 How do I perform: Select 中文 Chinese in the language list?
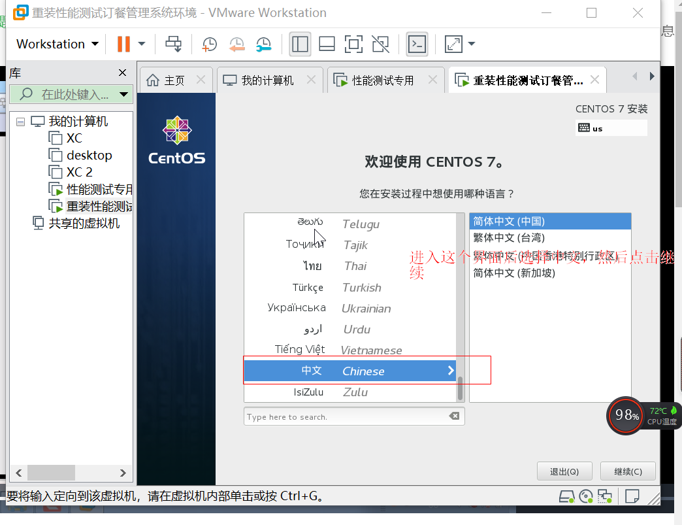(x=350, y=371)
